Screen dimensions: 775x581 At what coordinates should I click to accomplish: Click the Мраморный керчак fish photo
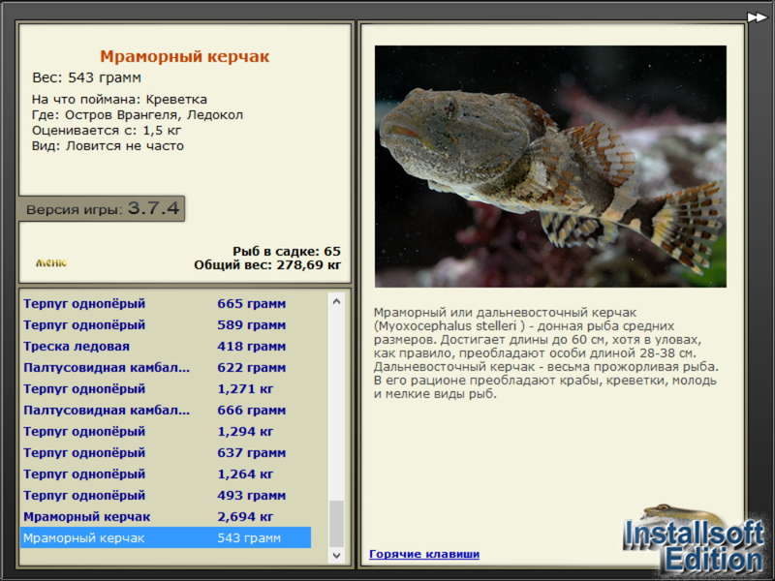[550, 166]
